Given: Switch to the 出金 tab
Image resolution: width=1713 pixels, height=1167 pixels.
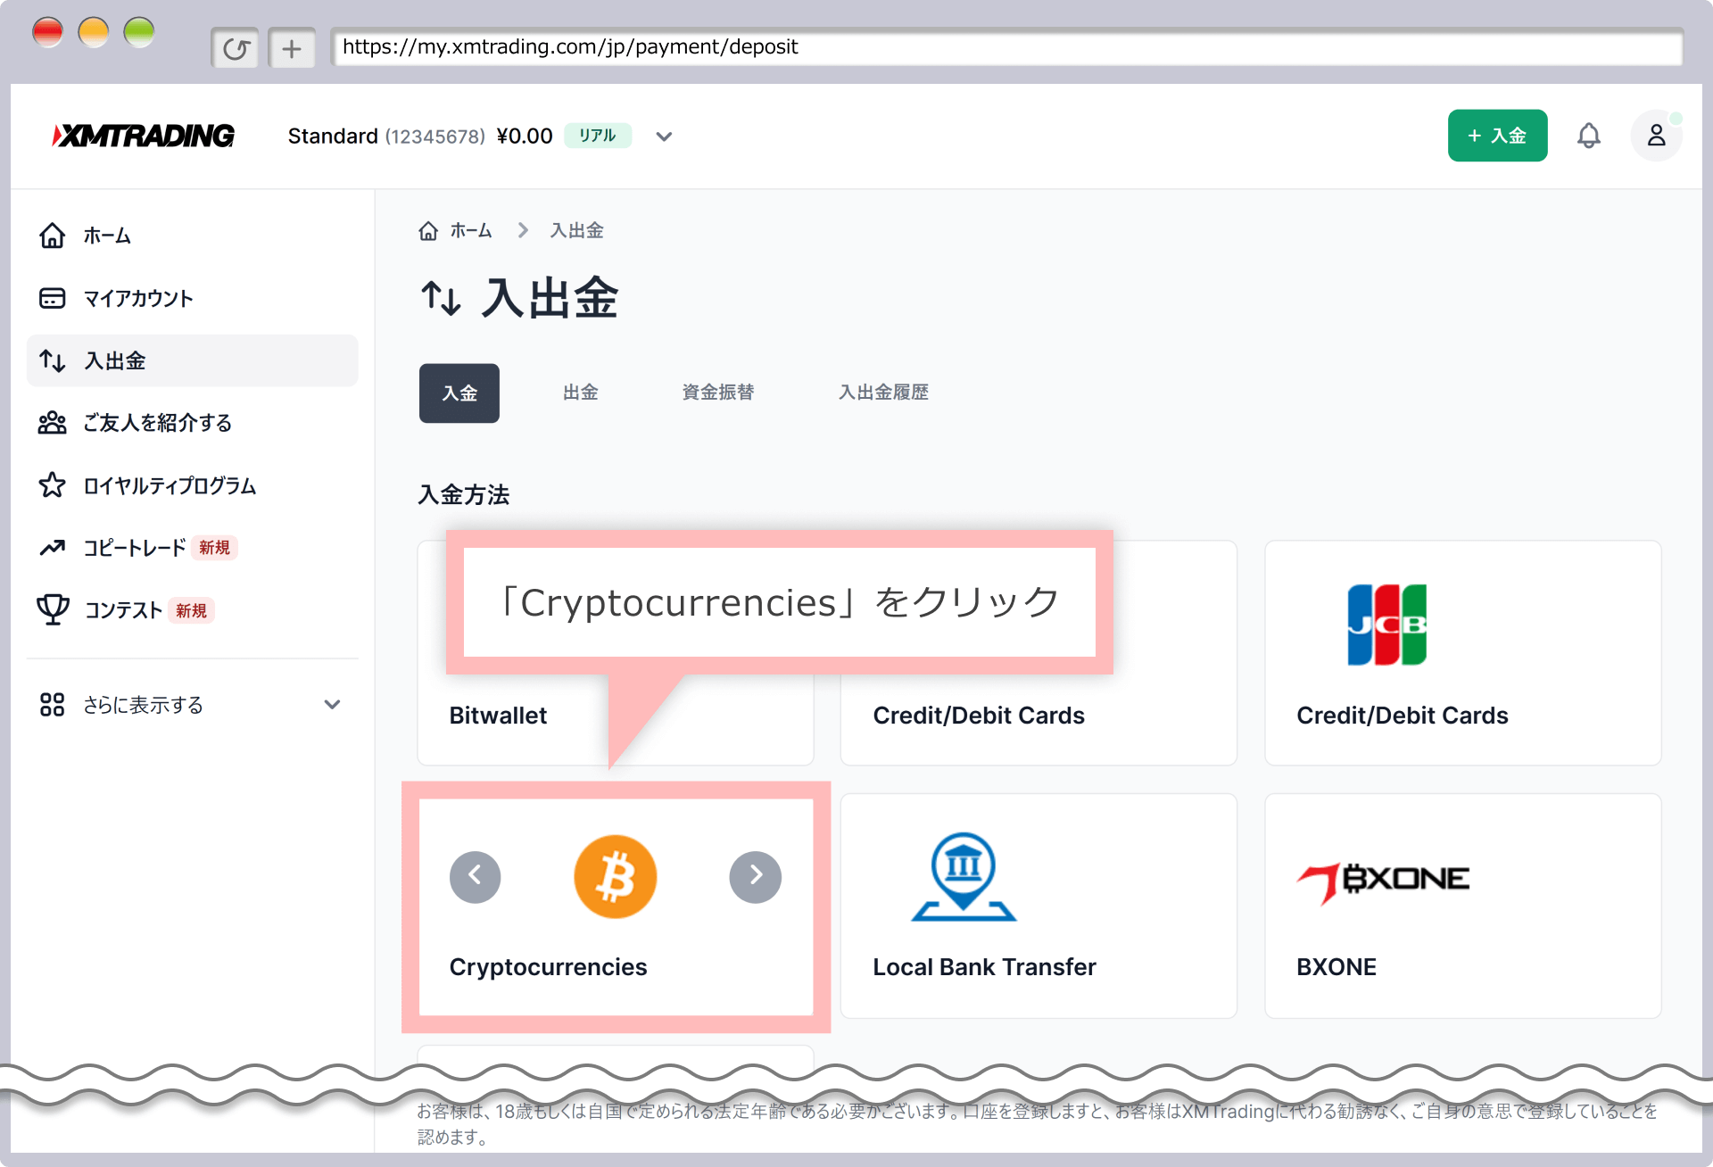Looking at the screenshot, I should pyautogui.click(x=580, y=393).
